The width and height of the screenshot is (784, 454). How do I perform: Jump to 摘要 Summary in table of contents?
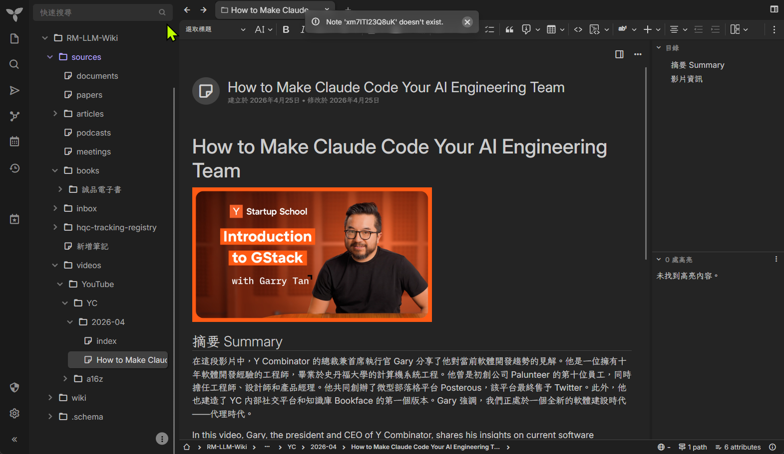tap(697, 65)
